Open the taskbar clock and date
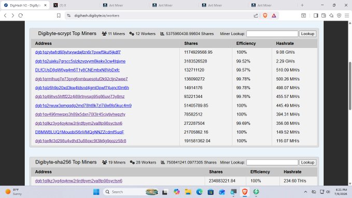This screenshot has height=198, width=352. point(341,192)
